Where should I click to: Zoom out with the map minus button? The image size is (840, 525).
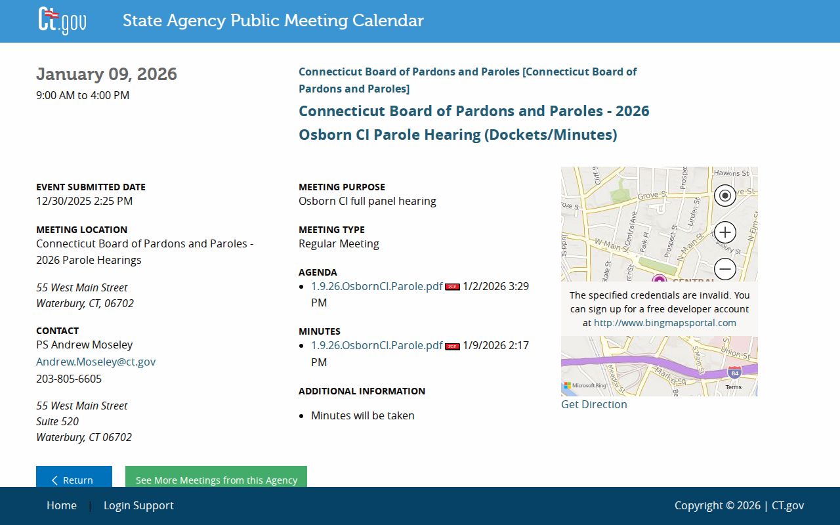coord(724,269)
